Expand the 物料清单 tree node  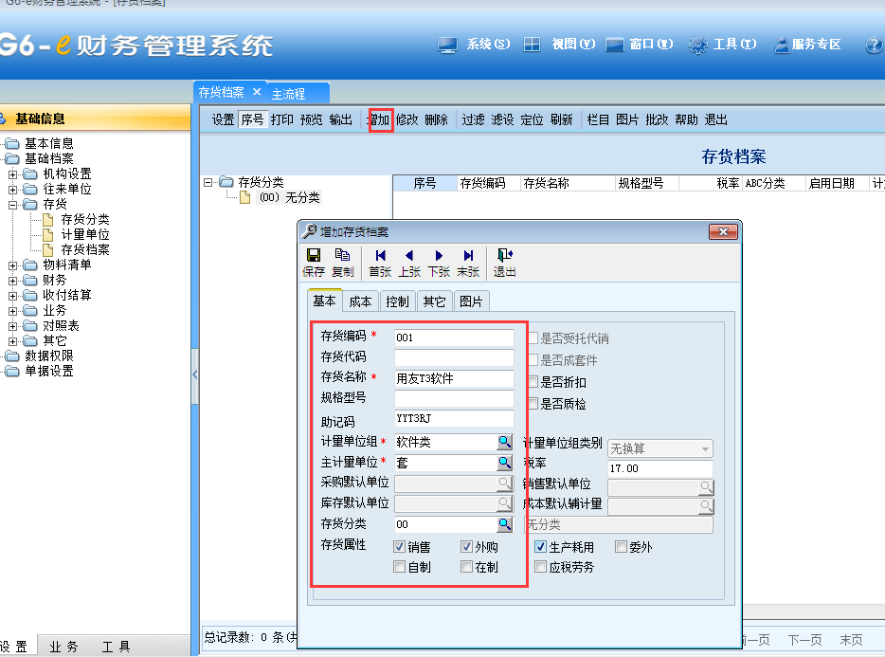[13, 265]
